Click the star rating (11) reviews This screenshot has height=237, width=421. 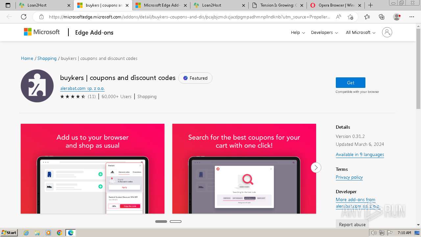(x=78, y=96)
